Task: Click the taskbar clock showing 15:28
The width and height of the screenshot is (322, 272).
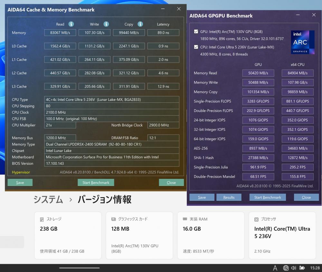Action: (315, 268)
